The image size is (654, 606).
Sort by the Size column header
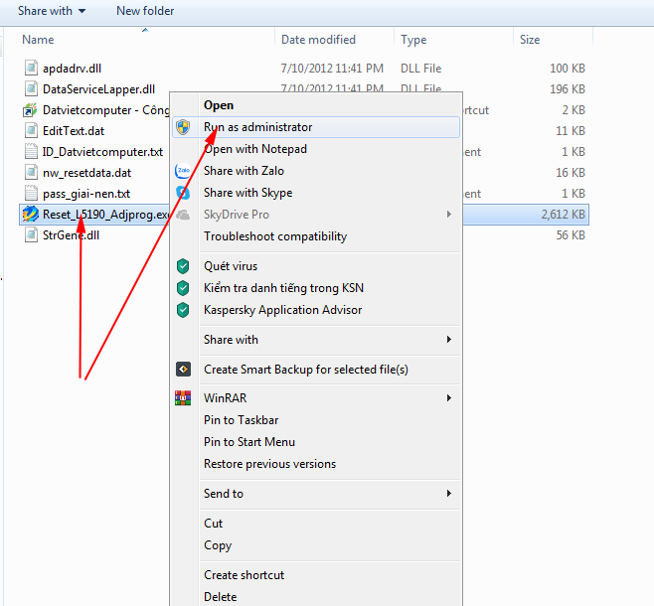553,40
